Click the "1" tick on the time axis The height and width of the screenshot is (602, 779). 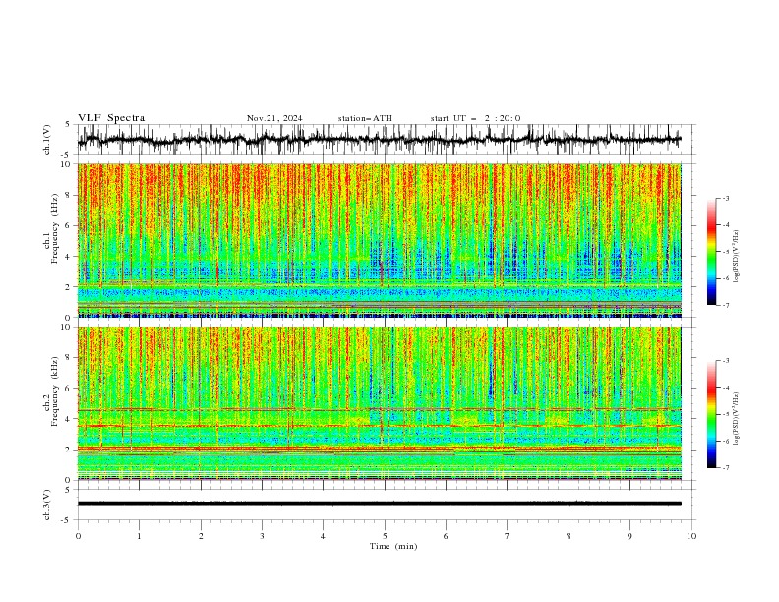[139, 536]
